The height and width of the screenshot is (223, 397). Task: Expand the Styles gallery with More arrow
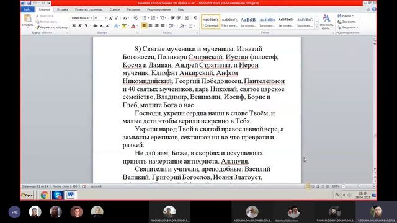(x=316, y=27)
